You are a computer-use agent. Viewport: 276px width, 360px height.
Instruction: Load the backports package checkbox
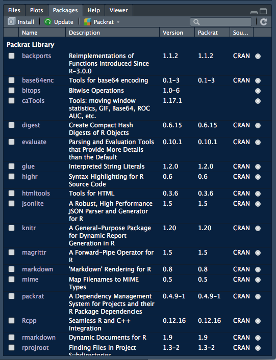pyautogui.click(x=12, y=56)
